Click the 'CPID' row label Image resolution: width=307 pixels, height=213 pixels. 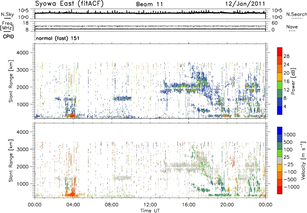[8, 37]
